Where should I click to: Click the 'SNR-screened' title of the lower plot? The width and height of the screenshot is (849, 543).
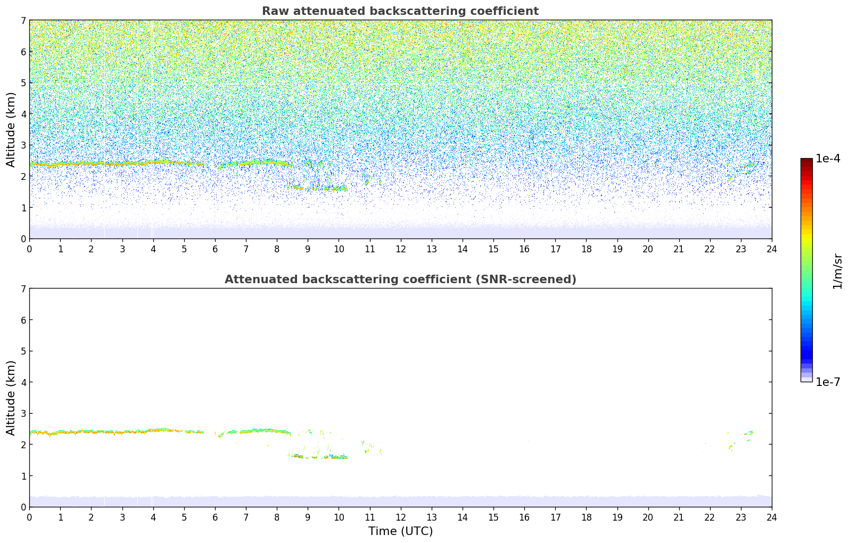click(x=400, y=279)
